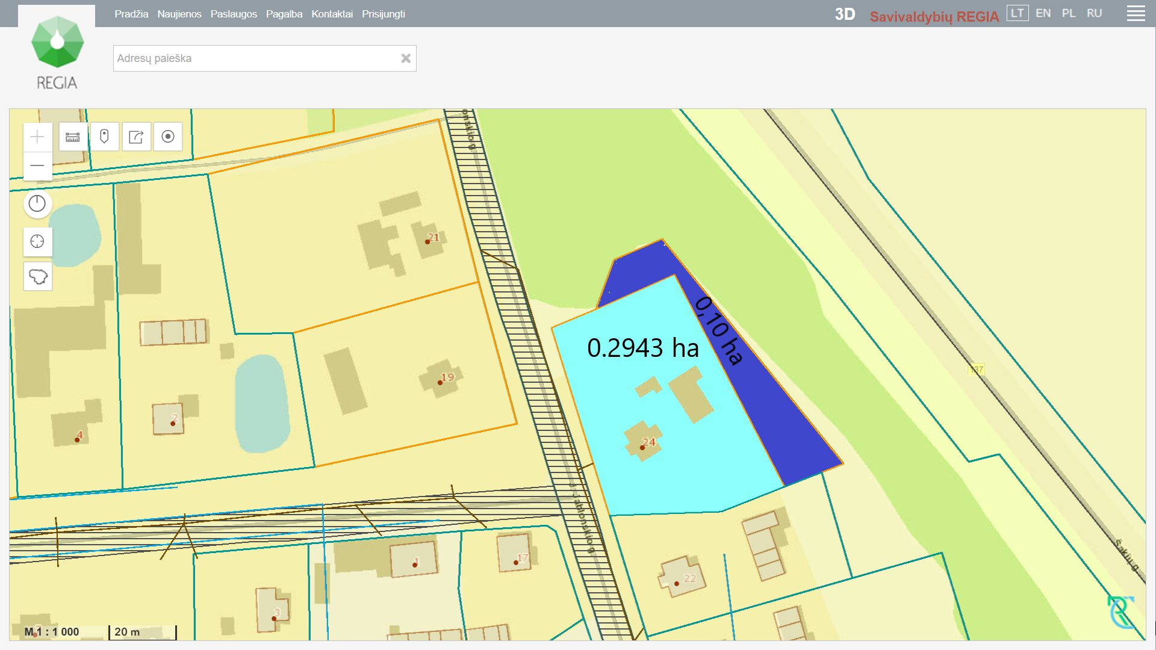
Task: Click the Prisijungti login link
Action: (383, 14)
